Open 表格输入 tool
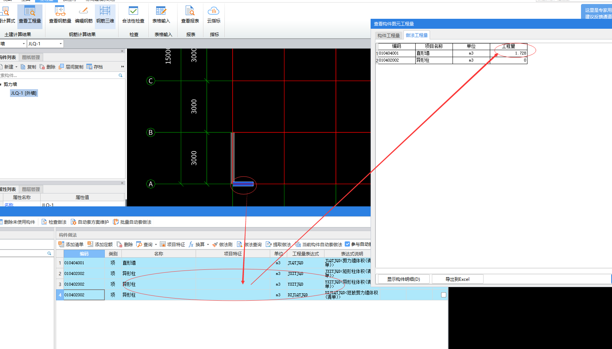The height and width of the screenshot is (349, 612). pyautogui.click(x=161, y=15)
